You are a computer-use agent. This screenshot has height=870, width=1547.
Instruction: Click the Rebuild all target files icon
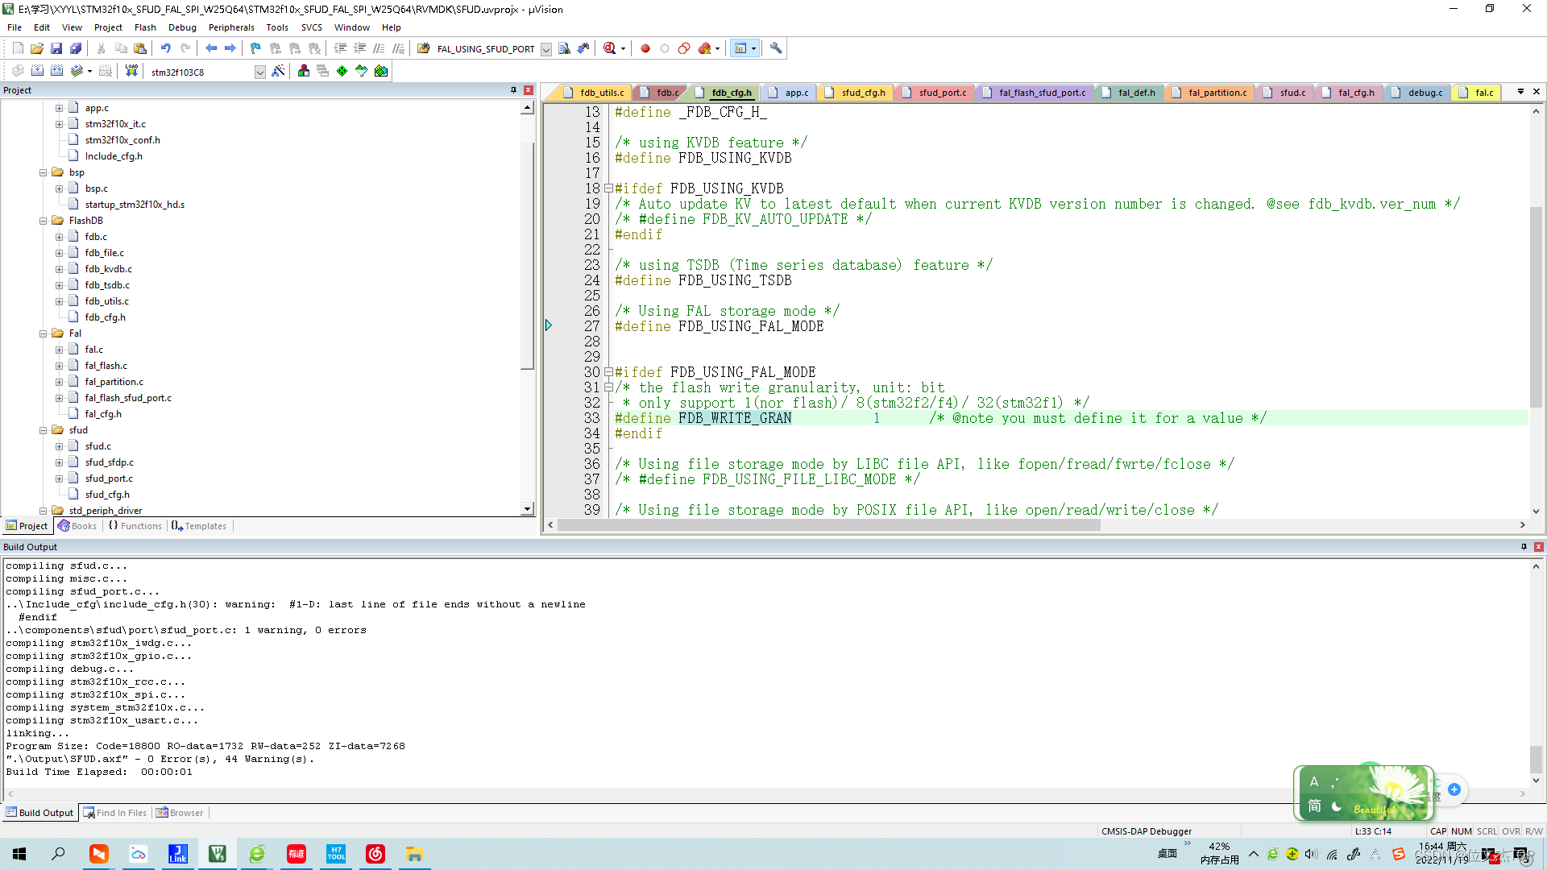tap(56, 71)
